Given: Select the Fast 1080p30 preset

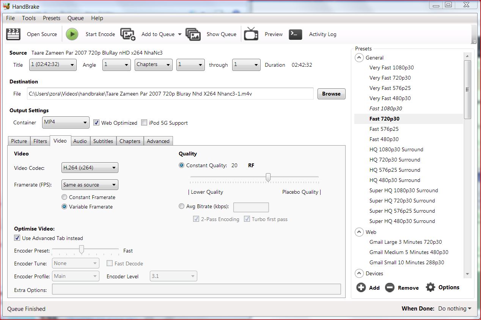Looking at the screenshot, I should (x=386, y=108).
